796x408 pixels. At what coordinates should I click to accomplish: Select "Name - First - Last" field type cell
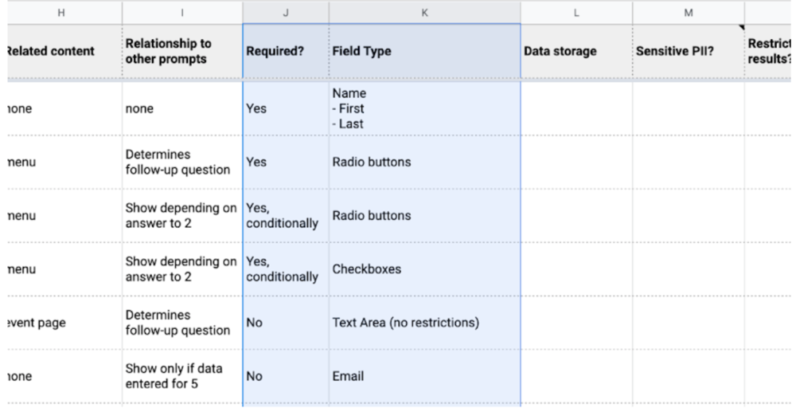point(424,108)
